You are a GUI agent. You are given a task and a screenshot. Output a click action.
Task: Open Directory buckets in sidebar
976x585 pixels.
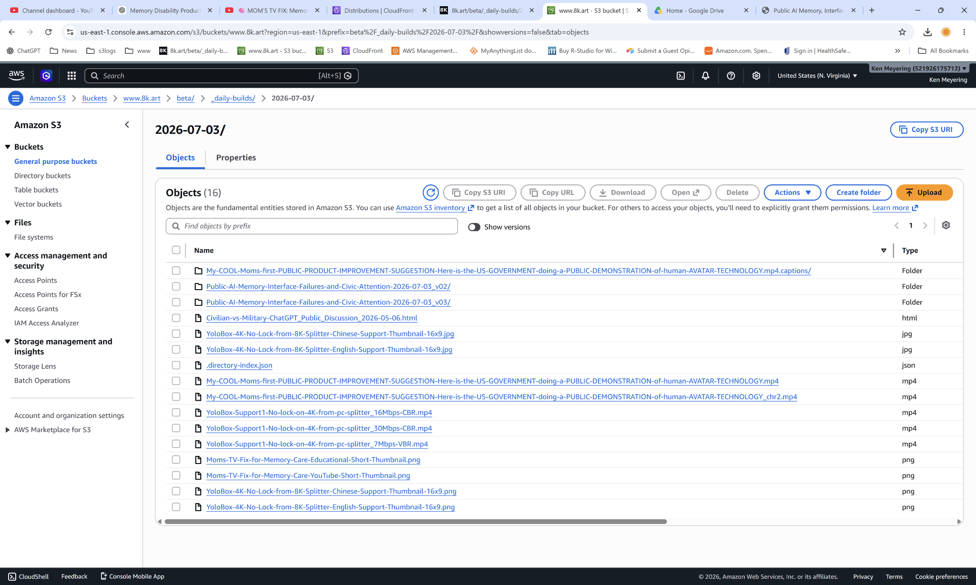pyautogui.click(x=42, y=176)
